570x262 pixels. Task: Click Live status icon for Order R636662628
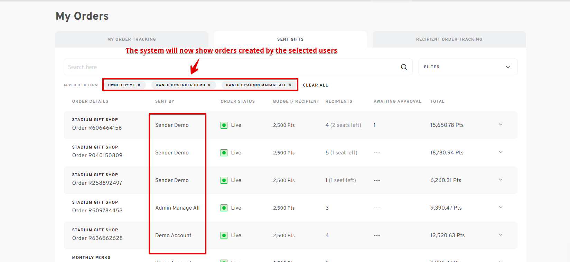224,235
